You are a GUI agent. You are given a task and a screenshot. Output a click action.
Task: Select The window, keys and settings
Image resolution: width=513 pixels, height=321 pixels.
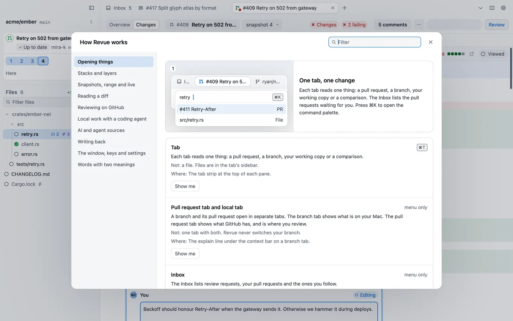114,153
